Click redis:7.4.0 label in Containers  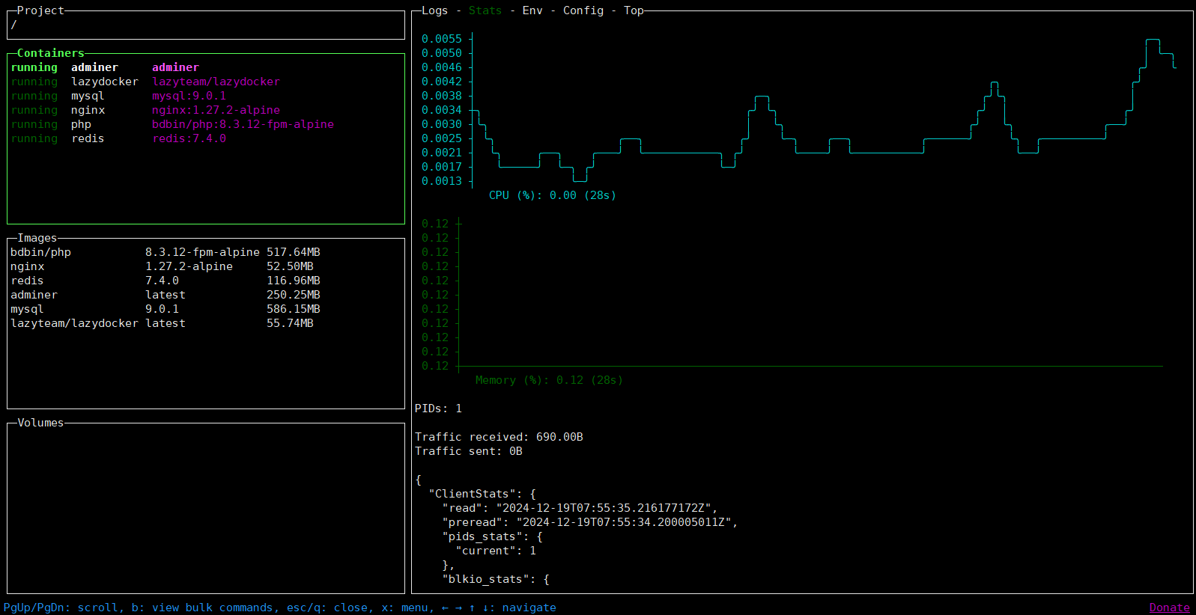pos(189,138)
